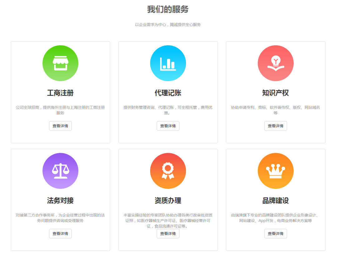Click 查看详情 under 工商注册
337x254 pixels.
click(60, 126)
